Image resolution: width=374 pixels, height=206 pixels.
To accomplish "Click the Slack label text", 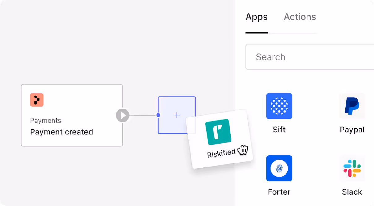I will pos(352,192).
